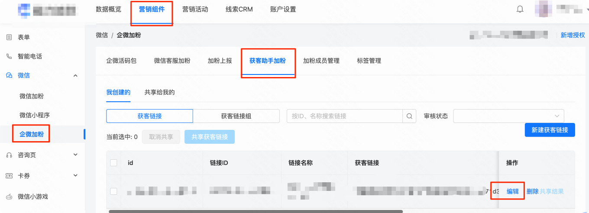The height and width of the screenshot is (213, 589).
Task: Open the 营销活动 top menu
Action: pyautogui.click(x=195, y=9)
